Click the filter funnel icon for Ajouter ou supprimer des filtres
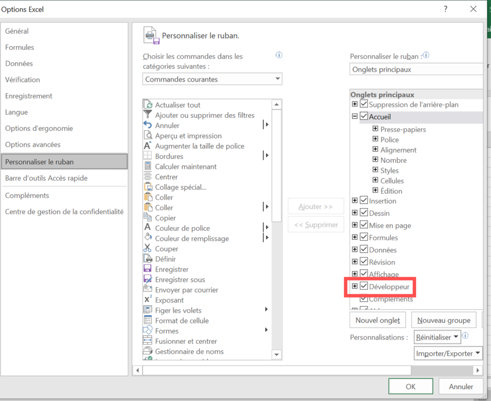 148,115
